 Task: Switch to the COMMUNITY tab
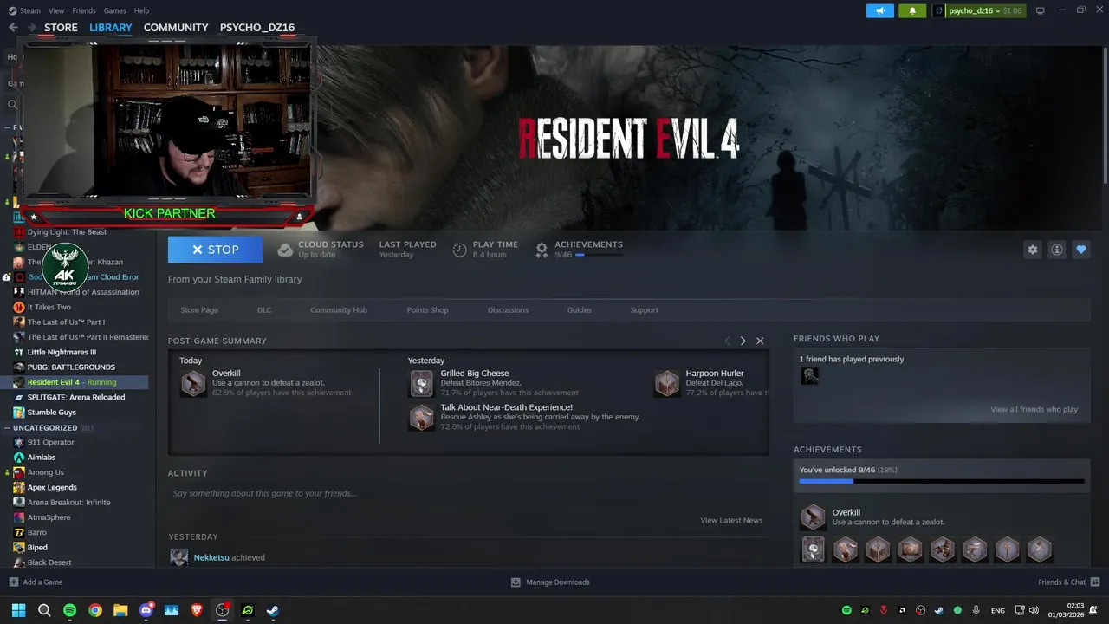[176, 27]
